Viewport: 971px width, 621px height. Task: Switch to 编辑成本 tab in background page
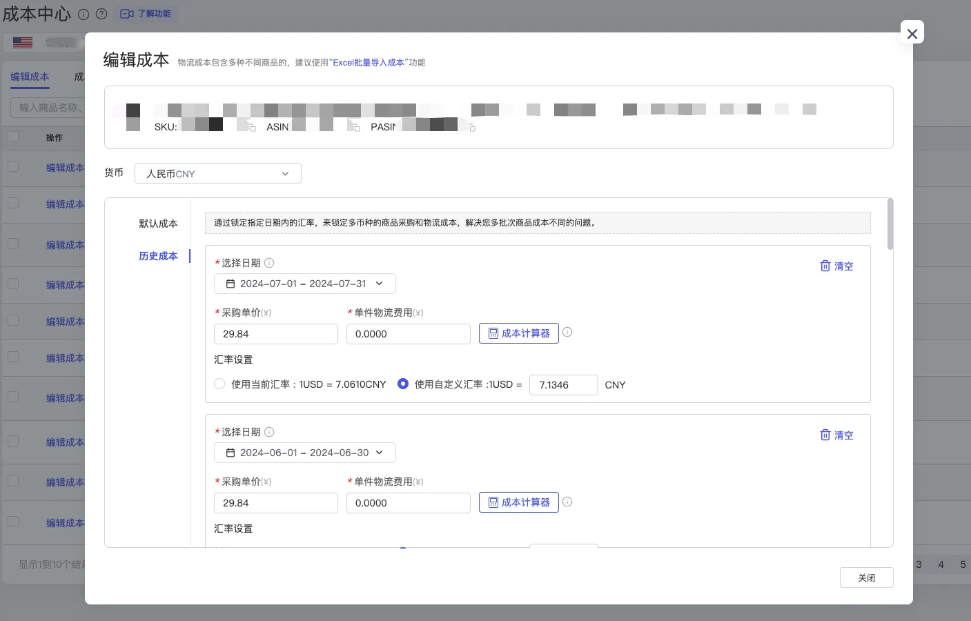tap(30, 77)
